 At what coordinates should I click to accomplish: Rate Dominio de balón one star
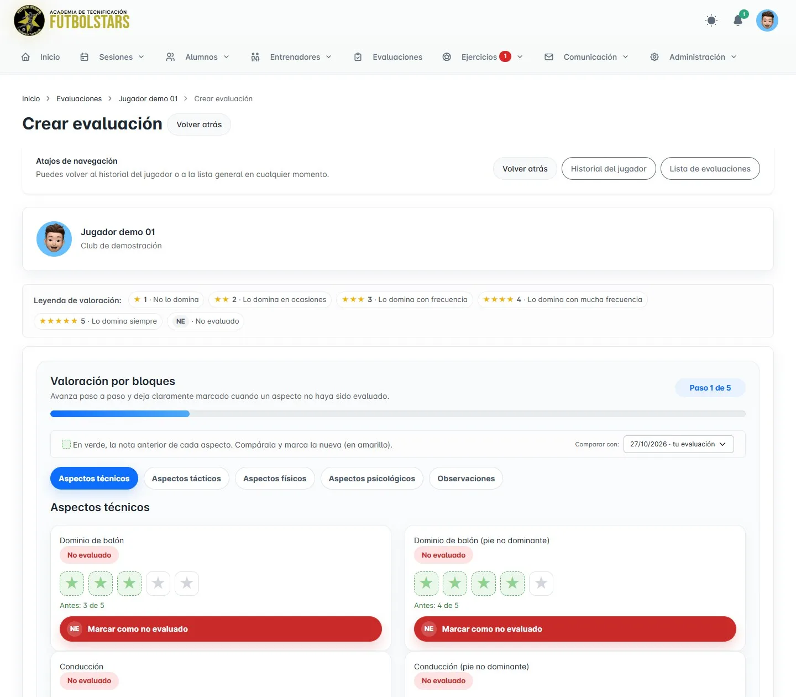pyautogui.click(x=72, y=583)
